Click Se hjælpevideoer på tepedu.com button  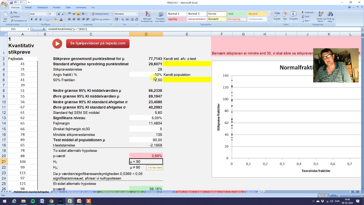tap(98, 43)
